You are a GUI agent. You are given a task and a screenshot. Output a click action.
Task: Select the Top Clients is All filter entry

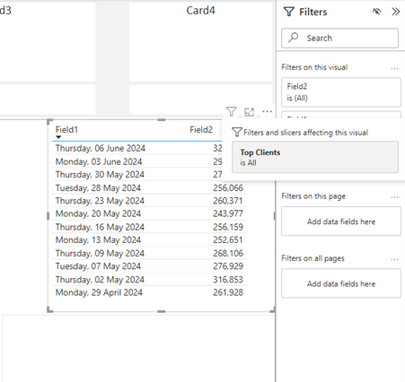pyautogui.click(x=315, y=157)
